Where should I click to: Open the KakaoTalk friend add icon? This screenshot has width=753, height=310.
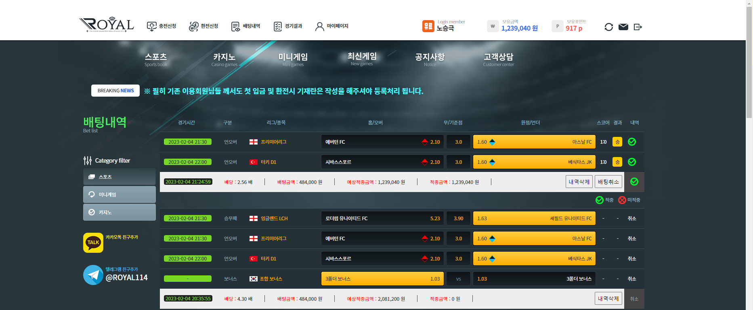click(93, 243)
